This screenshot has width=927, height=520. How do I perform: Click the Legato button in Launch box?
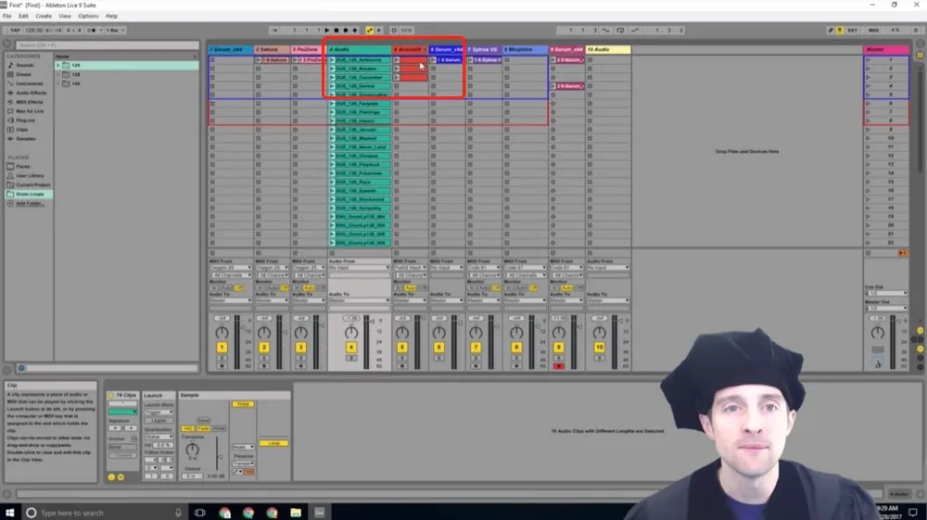[x=159, y=421]
